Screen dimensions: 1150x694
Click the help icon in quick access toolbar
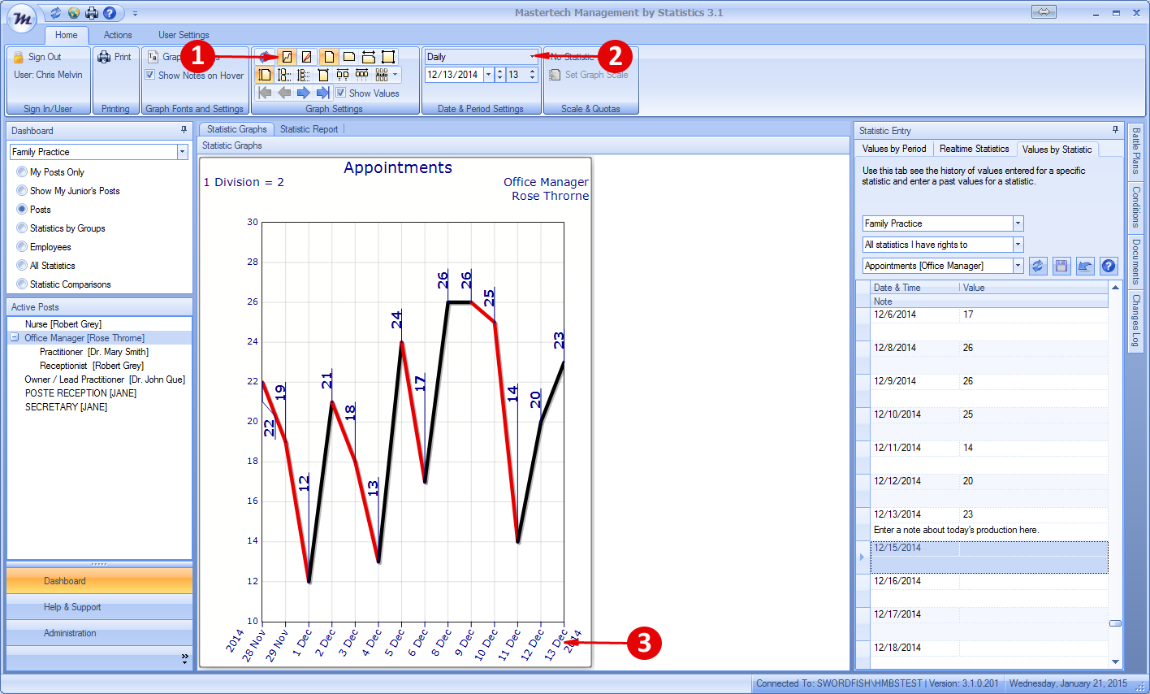click(109, 13)
